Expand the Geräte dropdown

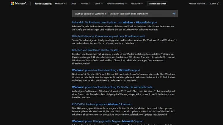coord(98,4)
